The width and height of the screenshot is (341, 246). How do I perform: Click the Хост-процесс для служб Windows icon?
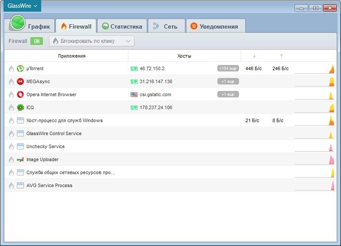click(20, 120)
